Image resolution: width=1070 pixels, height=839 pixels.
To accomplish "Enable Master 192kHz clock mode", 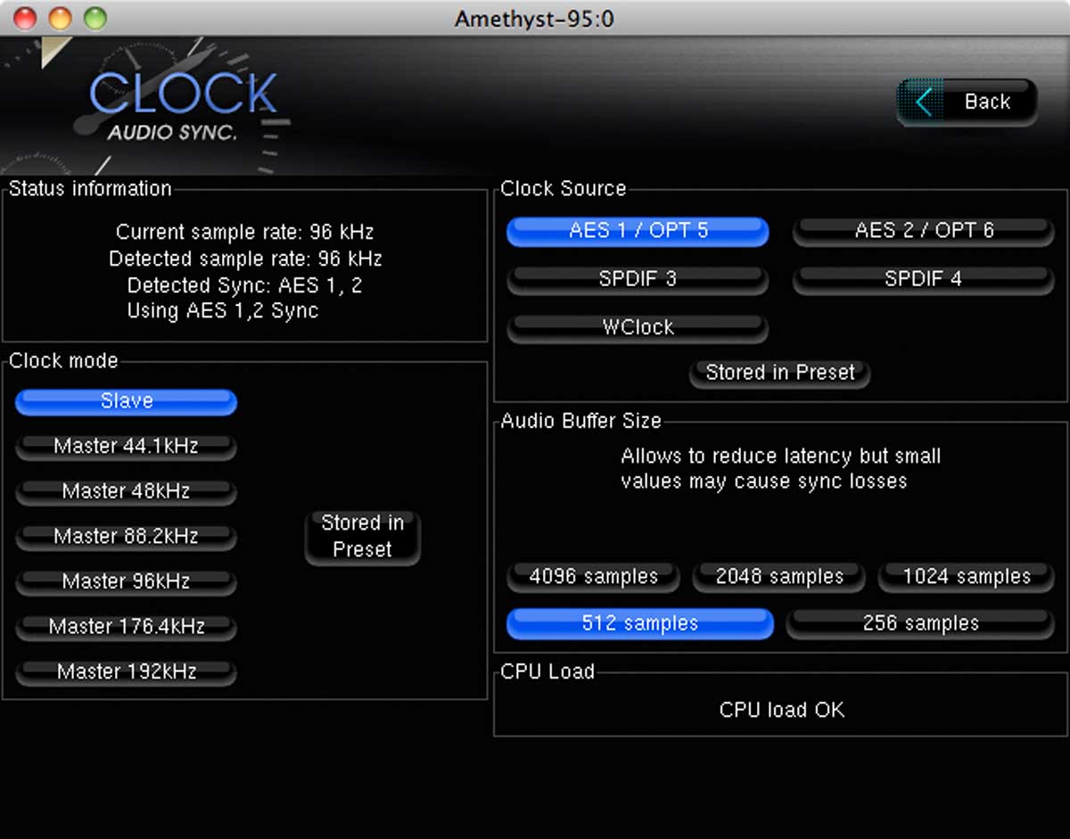I will (126, 672).
